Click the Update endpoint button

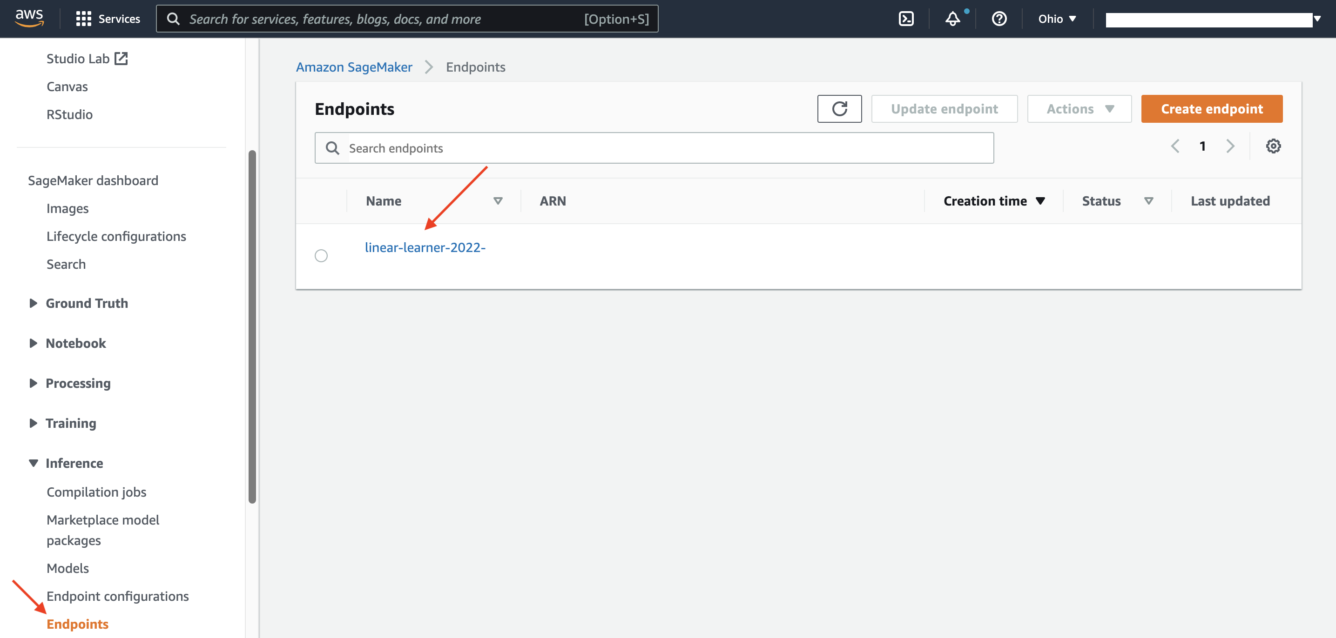(944, 109)
